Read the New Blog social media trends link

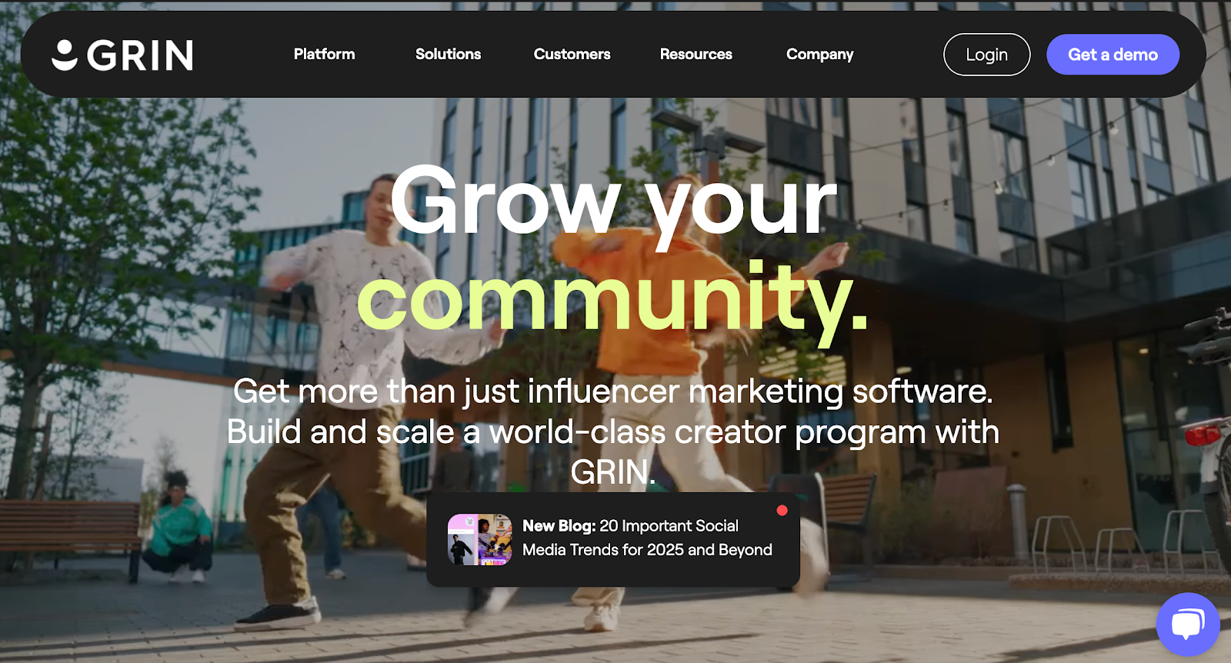tap(647, 538)
